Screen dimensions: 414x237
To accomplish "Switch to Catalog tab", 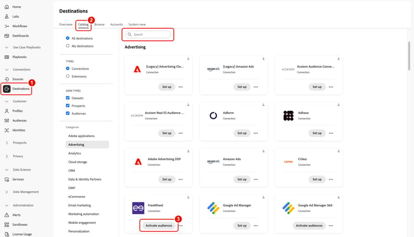I will coord(83,24).
